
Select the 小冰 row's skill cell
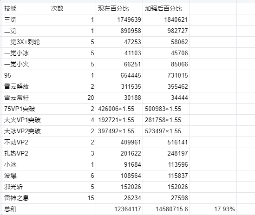[26, 164]
